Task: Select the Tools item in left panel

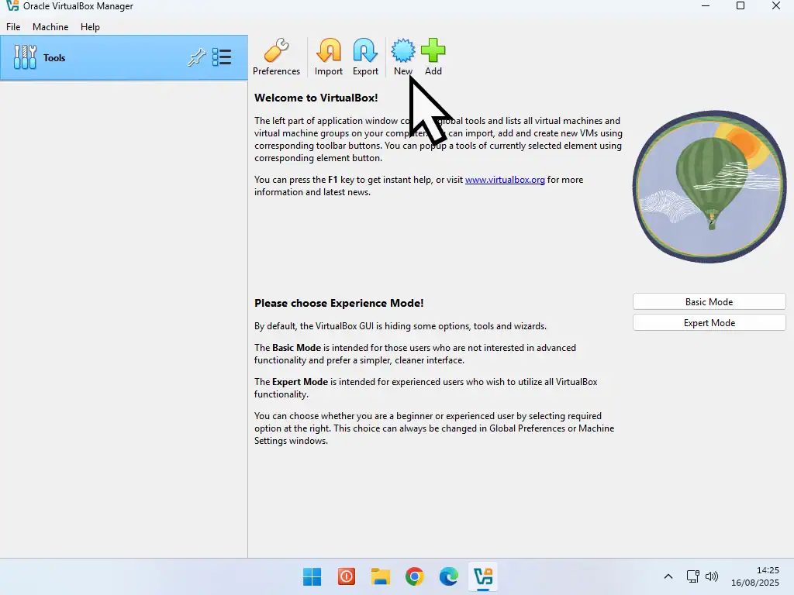Action: (54, 58)
